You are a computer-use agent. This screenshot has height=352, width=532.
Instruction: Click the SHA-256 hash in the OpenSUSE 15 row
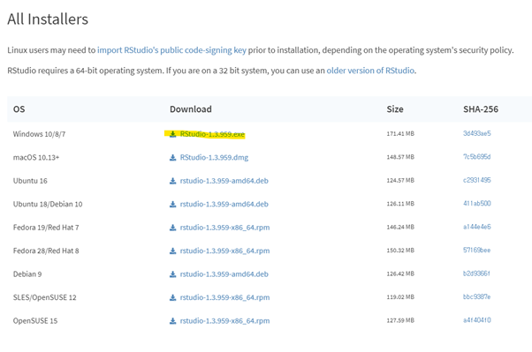click(x=476, y=320)
